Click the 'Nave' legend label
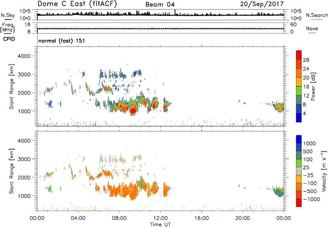 (312, 29)
